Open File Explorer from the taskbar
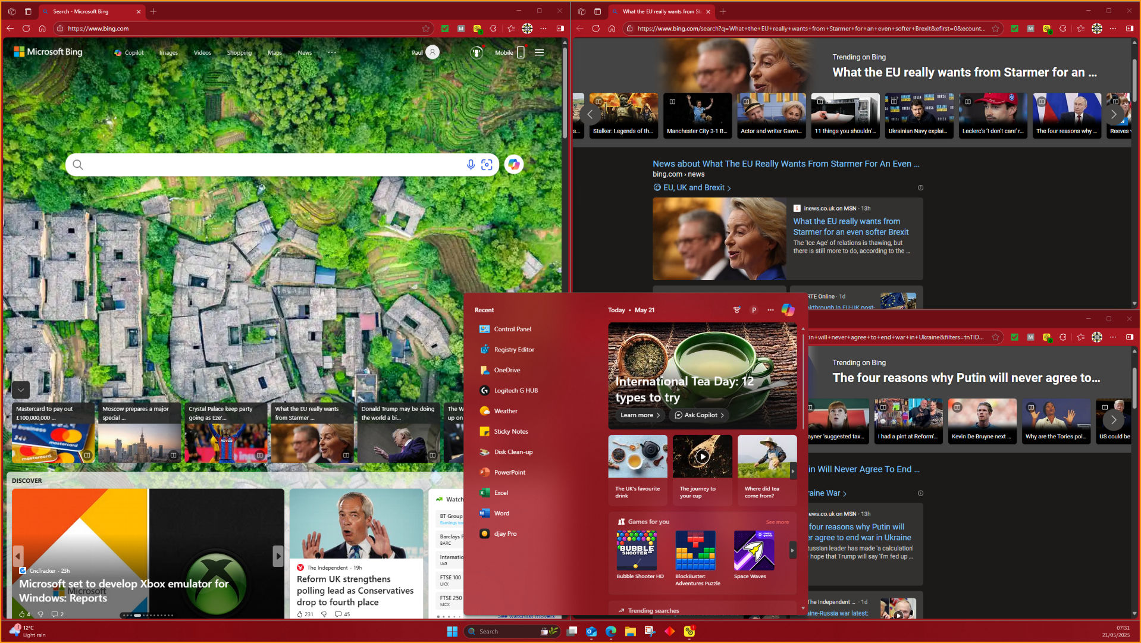 tap(631, 632)
